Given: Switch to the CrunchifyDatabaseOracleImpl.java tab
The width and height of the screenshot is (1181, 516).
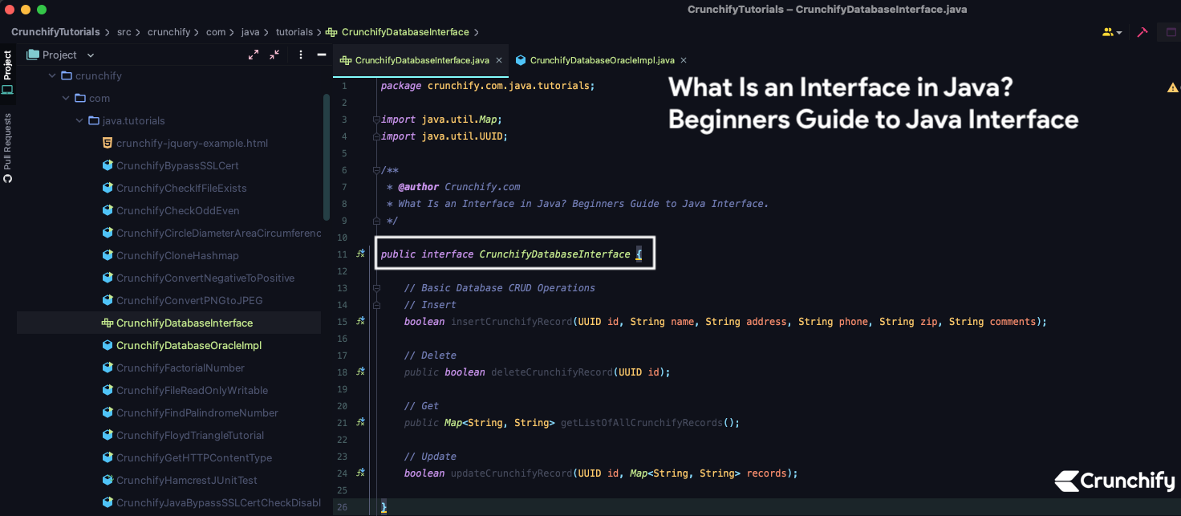Looking at the screenshot, I should 601,60.
